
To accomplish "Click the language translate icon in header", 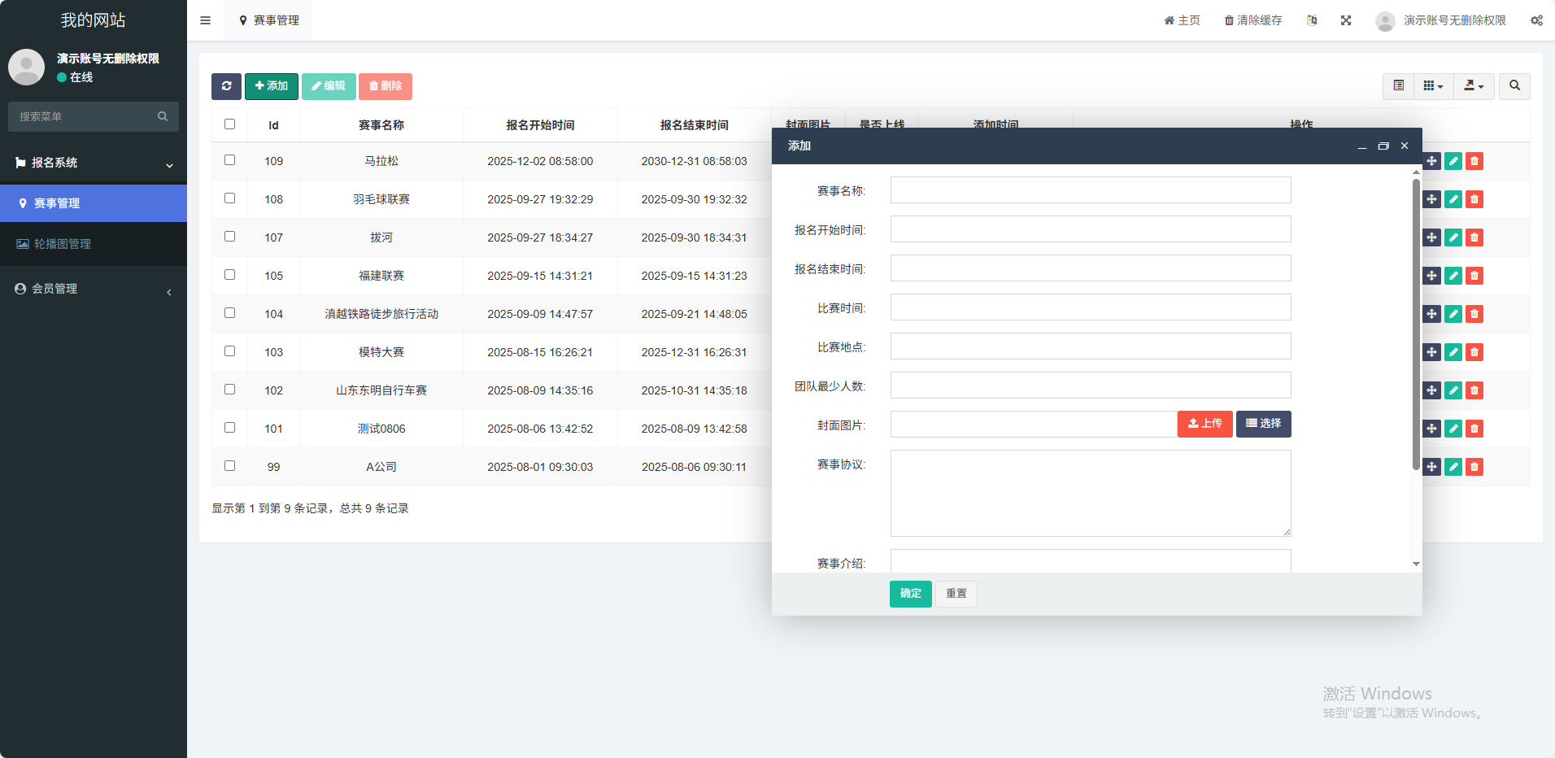I will [x=1312, y=20].
